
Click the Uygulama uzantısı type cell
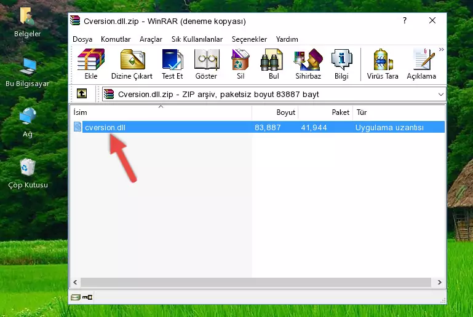click(389, 127)
